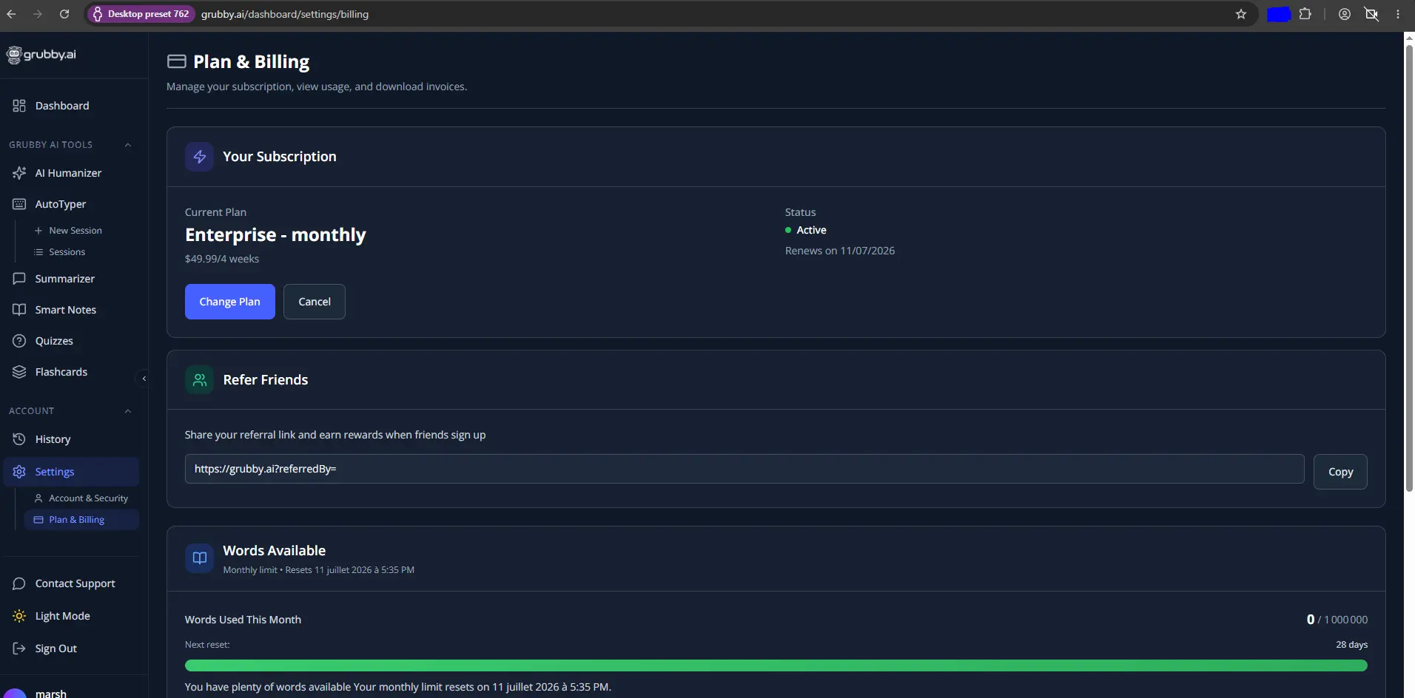Click the marsh user avatar

[15, 693]
